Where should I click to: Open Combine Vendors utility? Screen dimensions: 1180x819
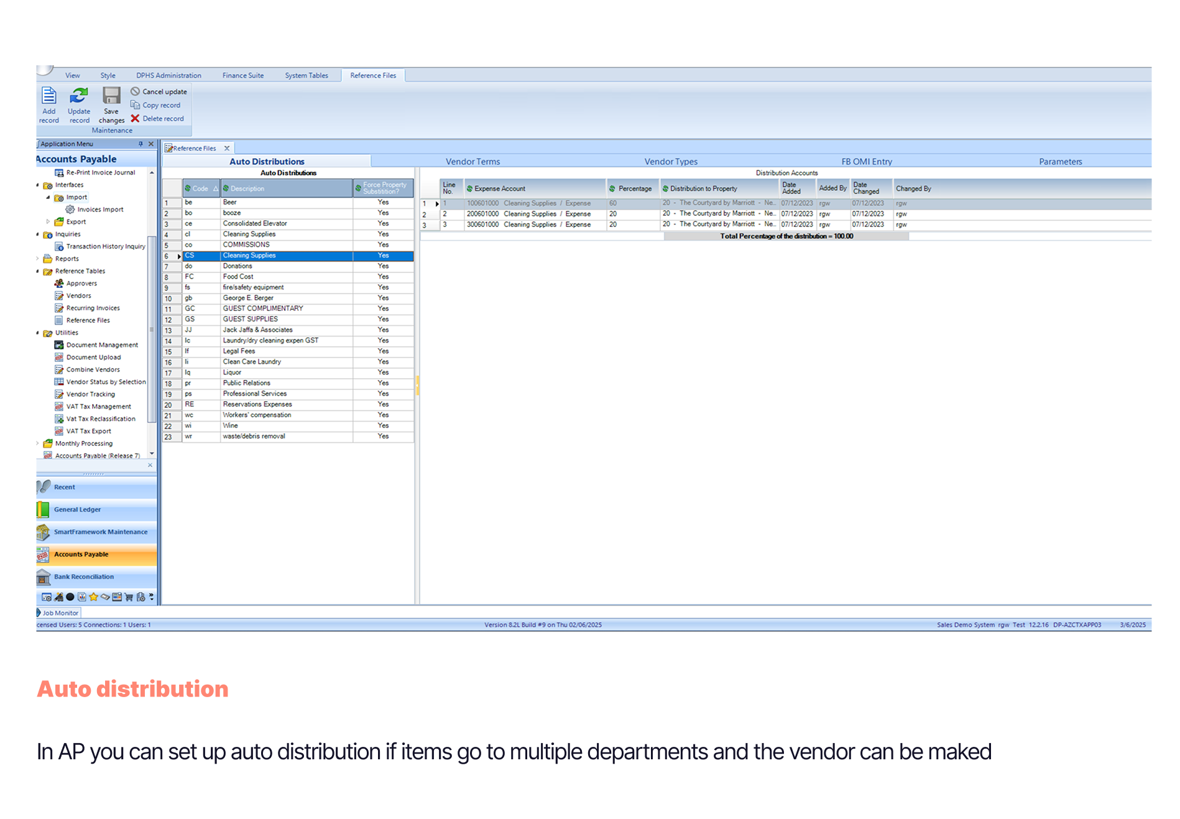coord(87,369)
